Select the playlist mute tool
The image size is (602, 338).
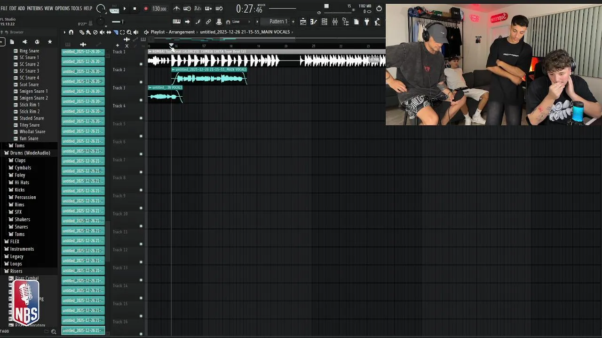click(102, 32)
